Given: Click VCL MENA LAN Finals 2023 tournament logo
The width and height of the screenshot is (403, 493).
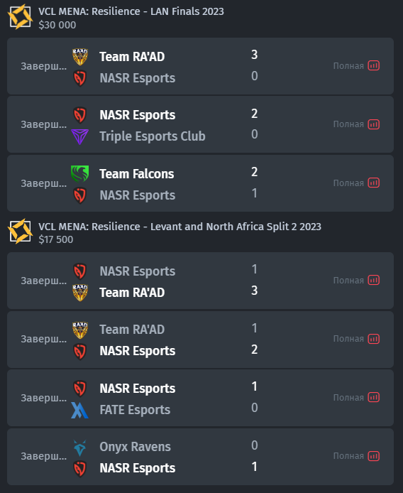Looking at the screenshot, I should pyautogui.click(x=20, y=16).
